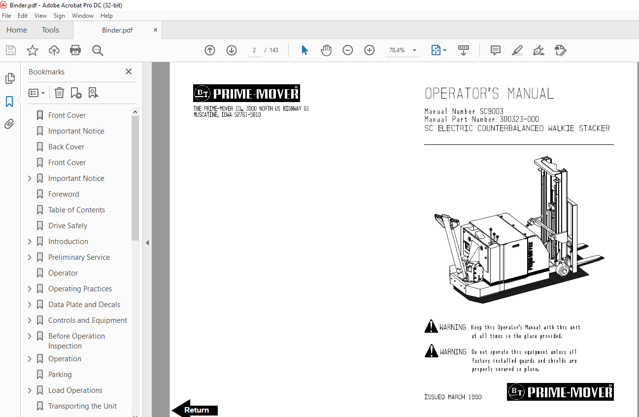This screenshot has height=417, width=639.
Task: Jump to the Table of Contents bookmark
Action: (77, 210)
